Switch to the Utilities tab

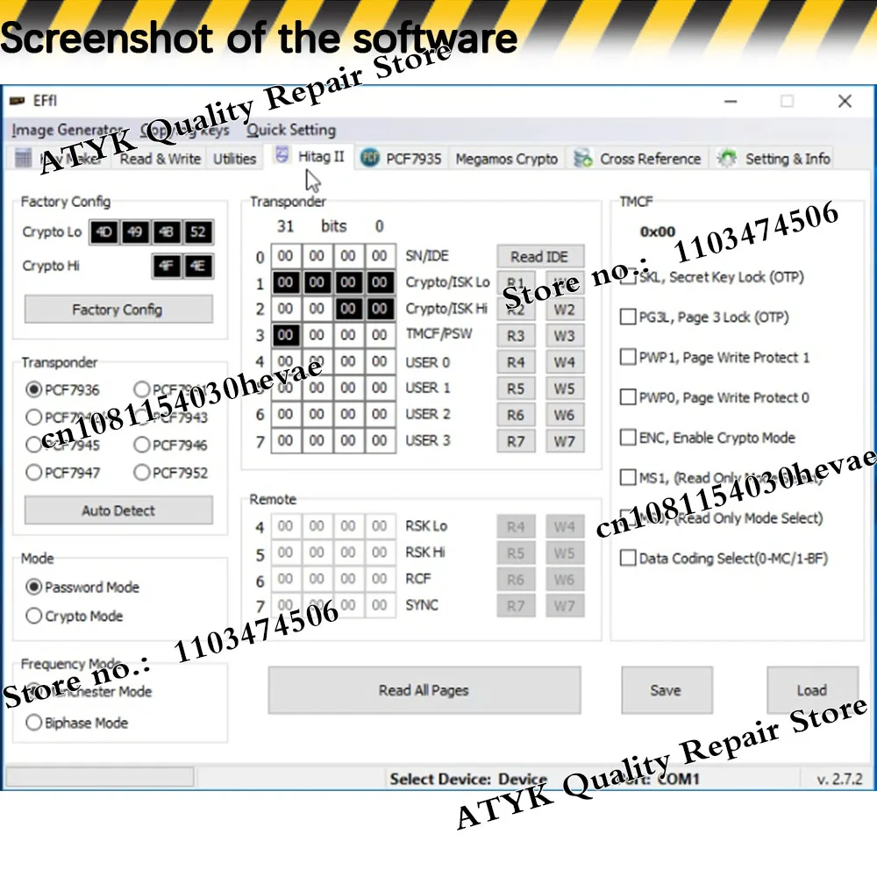[x=234, y=159]
